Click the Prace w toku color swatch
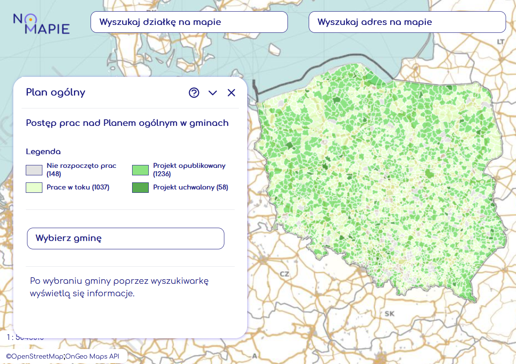This screenshot has height=364, width=516. (x=34, y=187)
